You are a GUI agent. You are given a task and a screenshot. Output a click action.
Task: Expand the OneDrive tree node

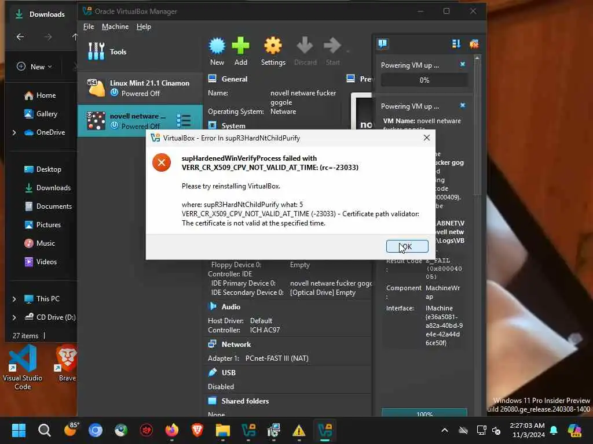pos(14,132)
